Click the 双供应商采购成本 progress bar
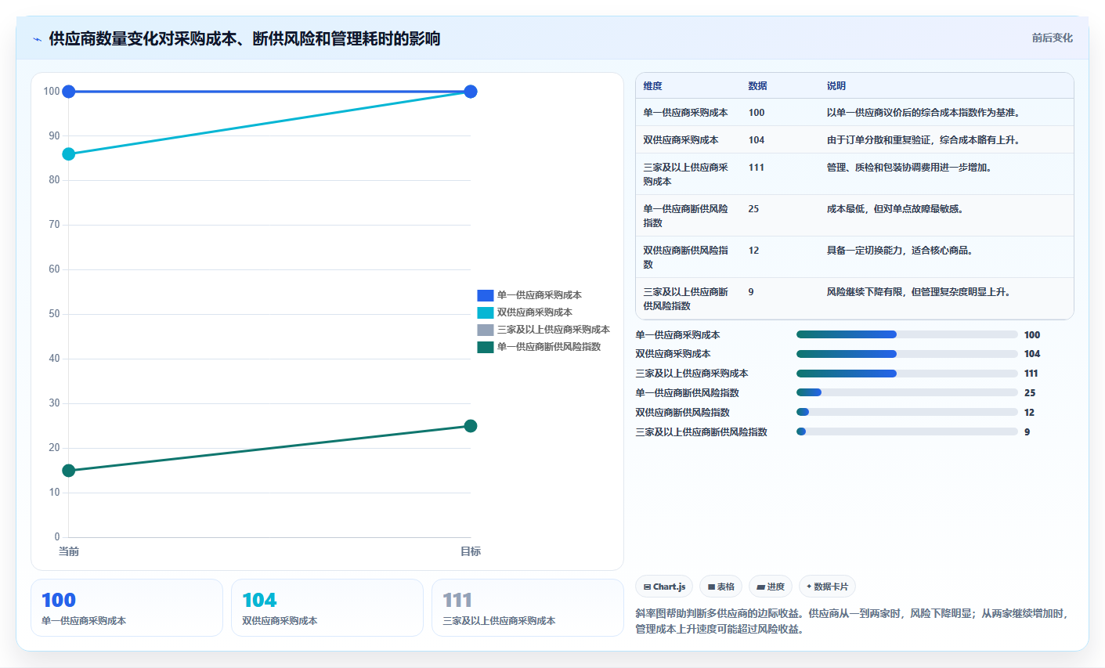The width and height of the screenshot is (1105, 668). (907, 354)
